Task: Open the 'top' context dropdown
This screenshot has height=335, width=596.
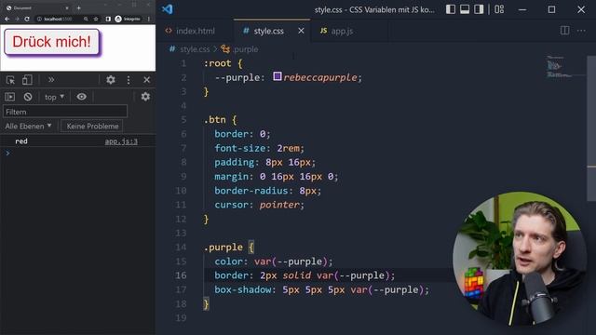Action: point(54,97)
